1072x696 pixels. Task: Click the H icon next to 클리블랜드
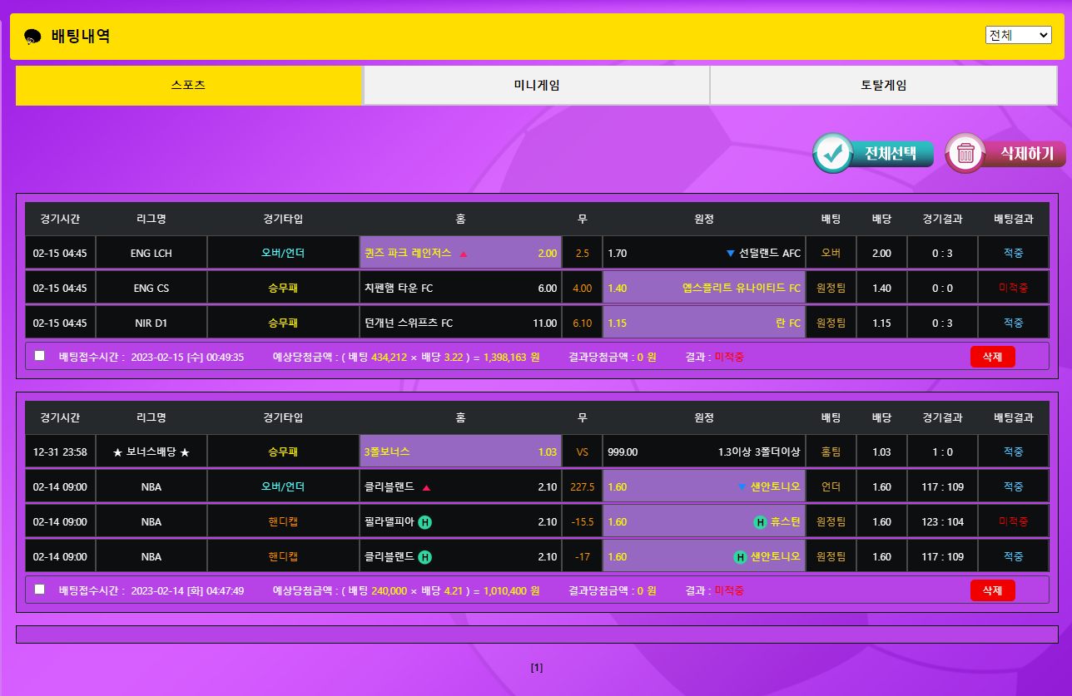[x=424, y=557]
